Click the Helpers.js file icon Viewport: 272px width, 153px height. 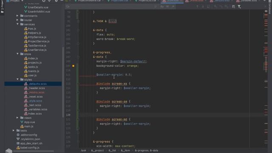(25, 33)
